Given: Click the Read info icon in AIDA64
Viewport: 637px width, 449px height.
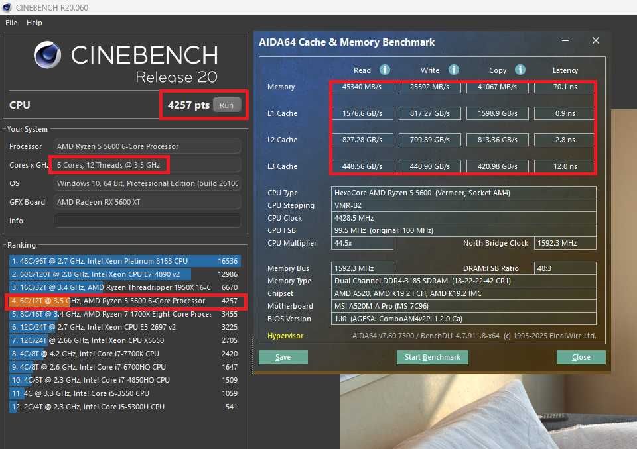Looking at the screenshot, I should [385, 70].
